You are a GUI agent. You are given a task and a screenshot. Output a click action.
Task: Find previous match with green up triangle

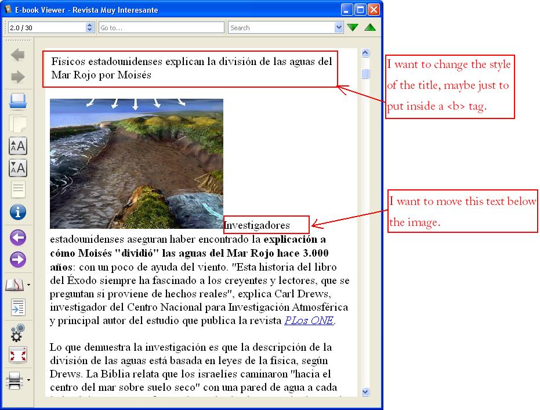(370, 27)
